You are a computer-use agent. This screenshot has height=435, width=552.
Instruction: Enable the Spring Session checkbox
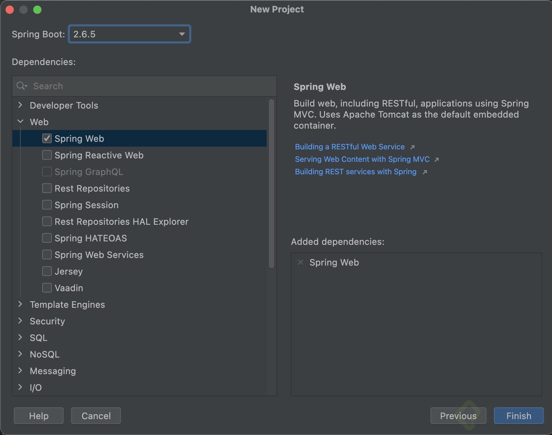(47, 205)
